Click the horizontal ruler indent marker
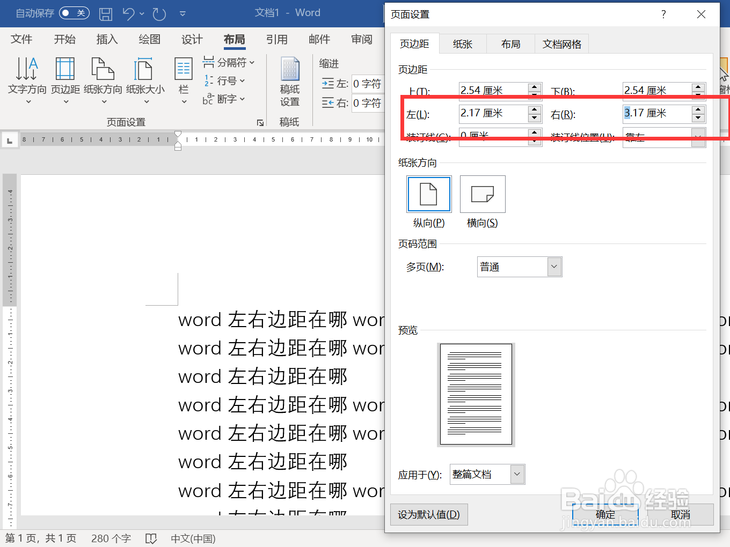Image resolution: width=730 pixels, height=547 pixels. (178, 141)
